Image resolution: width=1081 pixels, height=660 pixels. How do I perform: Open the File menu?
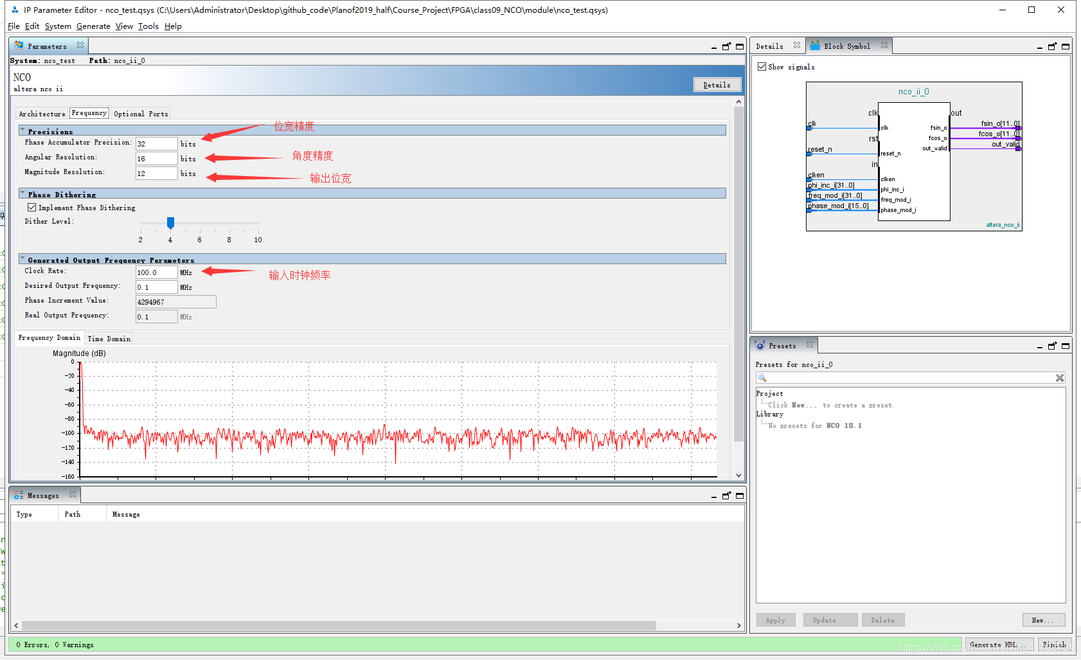(13, 26)
